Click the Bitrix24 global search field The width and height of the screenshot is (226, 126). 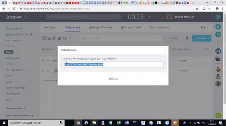[83, 17]
